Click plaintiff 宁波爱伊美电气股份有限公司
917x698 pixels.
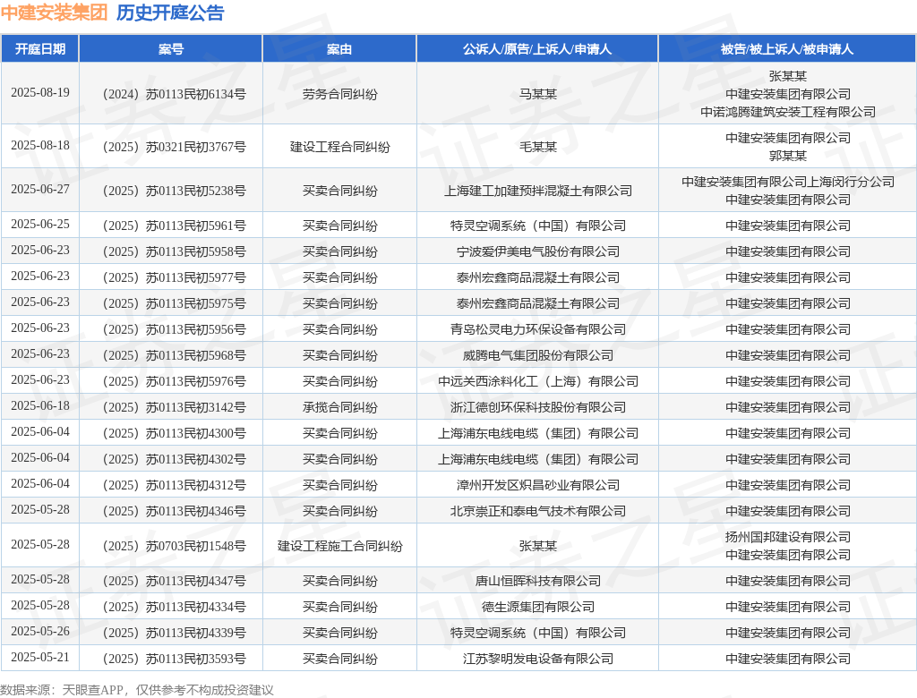[x=538, y=251]
